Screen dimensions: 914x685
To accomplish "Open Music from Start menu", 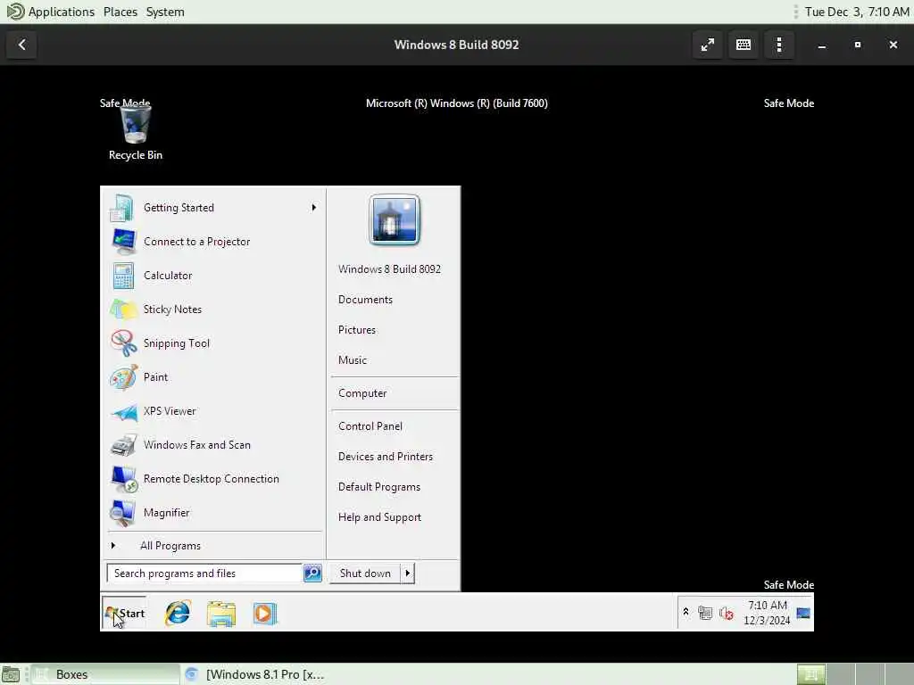I will (353, 360).
